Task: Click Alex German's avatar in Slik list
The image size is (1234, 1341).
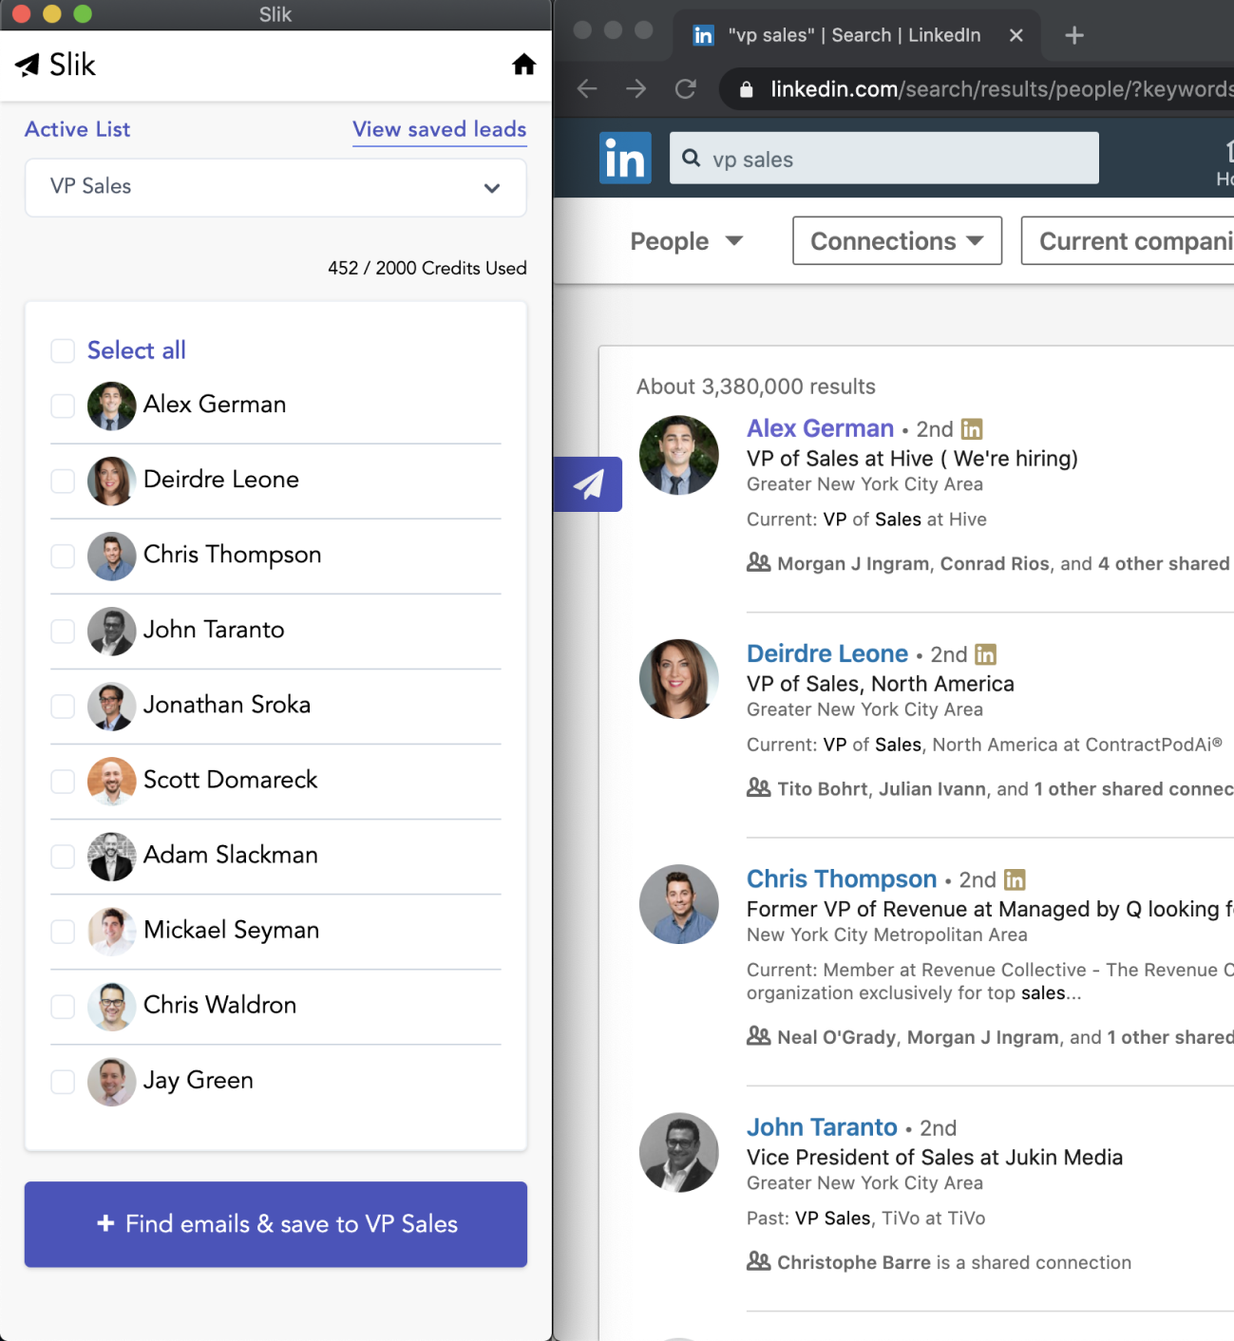Action: click(x=112, y=406)
